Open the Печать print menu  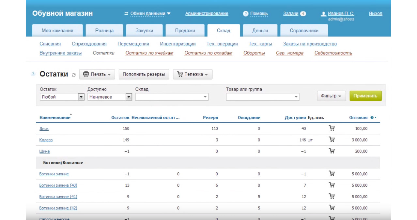pyautogui.click(x=97, y=74)
